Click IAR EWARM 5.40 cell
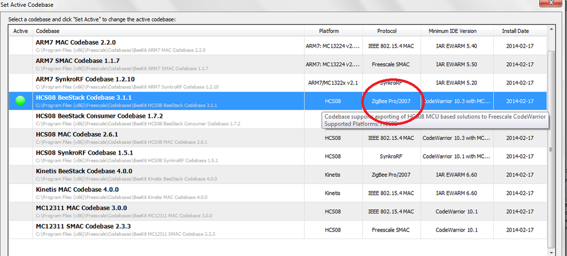The image size is (567, 256). click(456, 46)
